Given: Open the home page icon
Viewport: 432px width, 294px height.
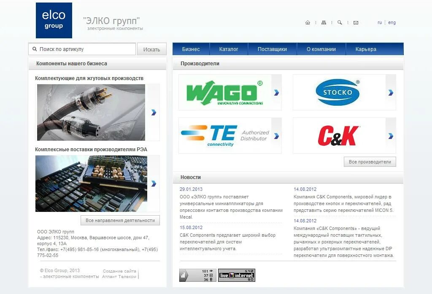Looking at the screenshot, I should [x=308, y=23].
